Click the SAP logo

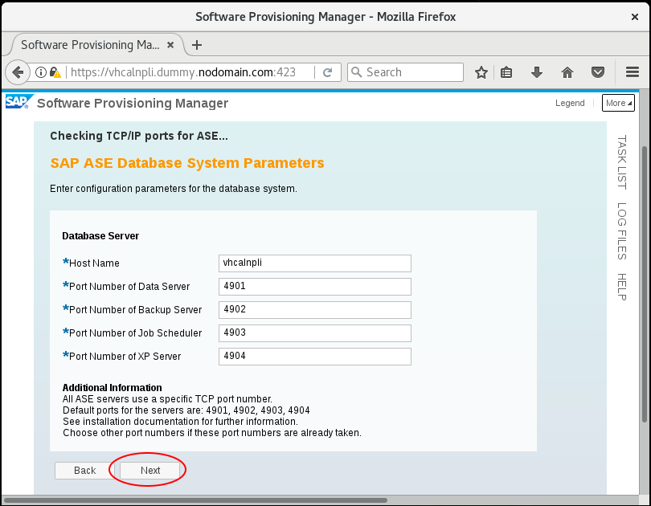click(18, 102)
